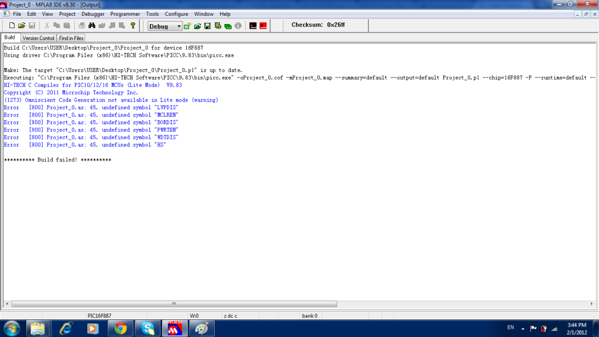599x337 pixels.
Task: Click the Save File diskette icon
Action: point(32,26)
